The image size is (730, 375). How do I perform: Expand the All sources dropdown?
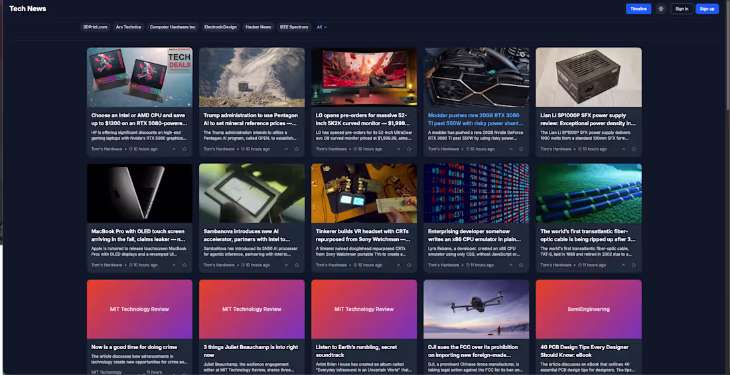click(322, 27)
